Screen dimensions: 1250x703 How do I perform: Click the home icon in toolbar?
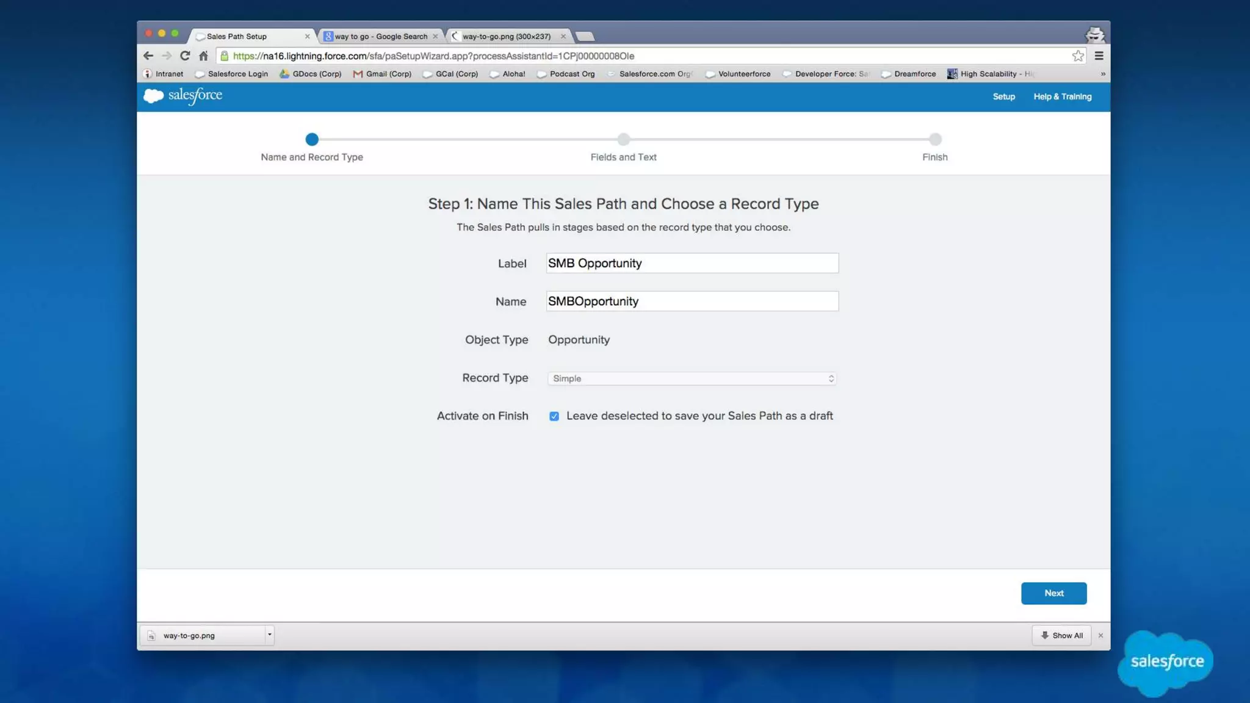point(203,56)
